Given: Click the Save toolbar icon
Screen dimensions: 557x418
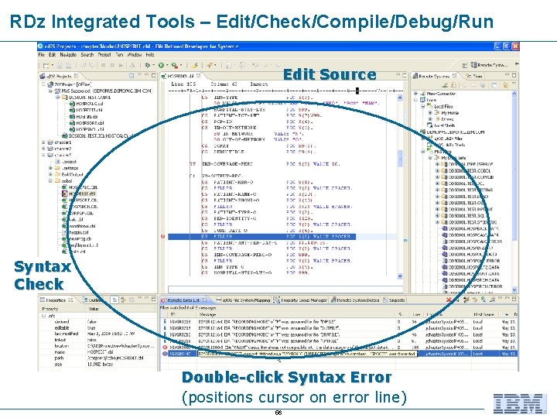Looking at the screenshot, I should tap(60, 65).
